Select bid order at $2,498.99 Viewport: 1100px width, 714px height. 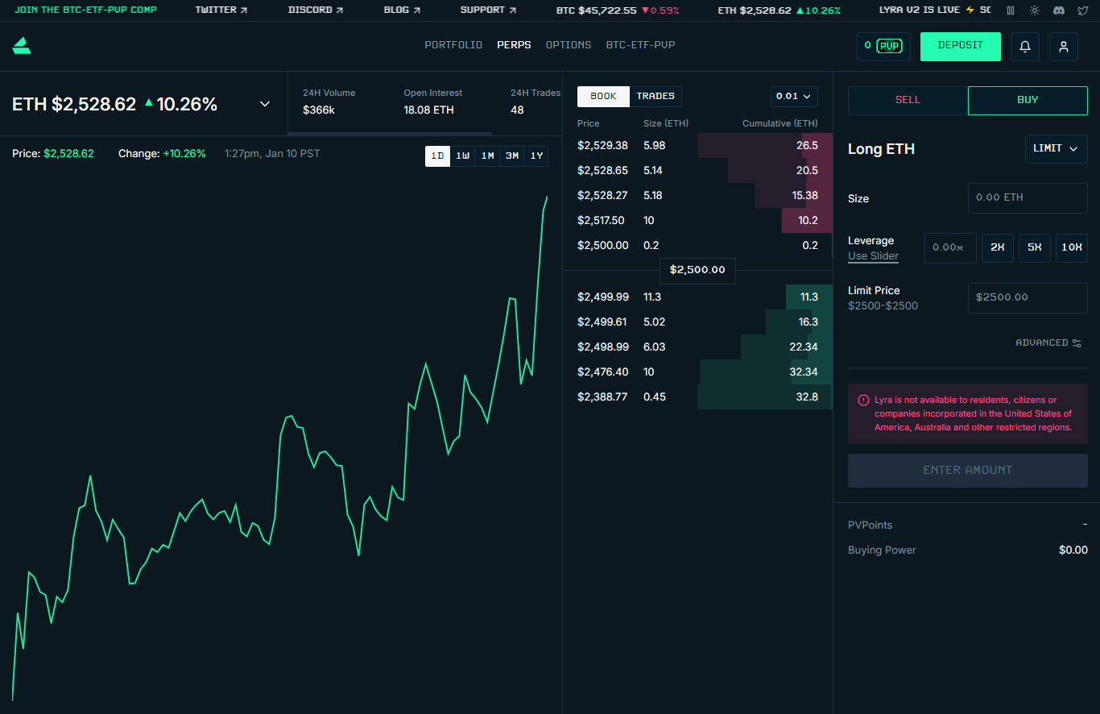click(697, 347)
